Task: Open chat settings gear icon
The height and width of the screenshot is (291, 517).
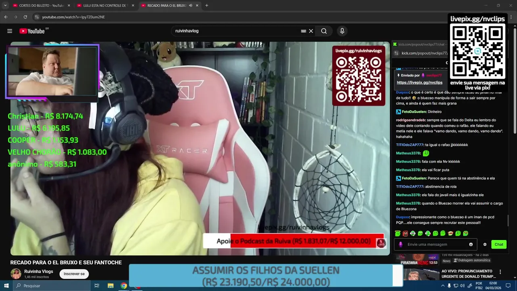Action: click(485, 245)
